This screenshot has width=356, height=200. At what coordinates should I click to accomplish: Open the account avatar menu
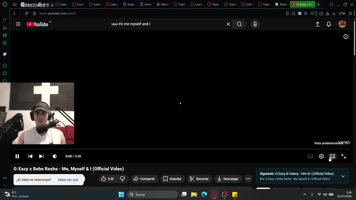(x=342, y=24)
